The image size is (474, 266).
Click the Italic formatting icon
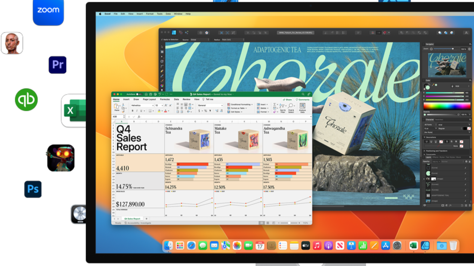click(137, 111)
